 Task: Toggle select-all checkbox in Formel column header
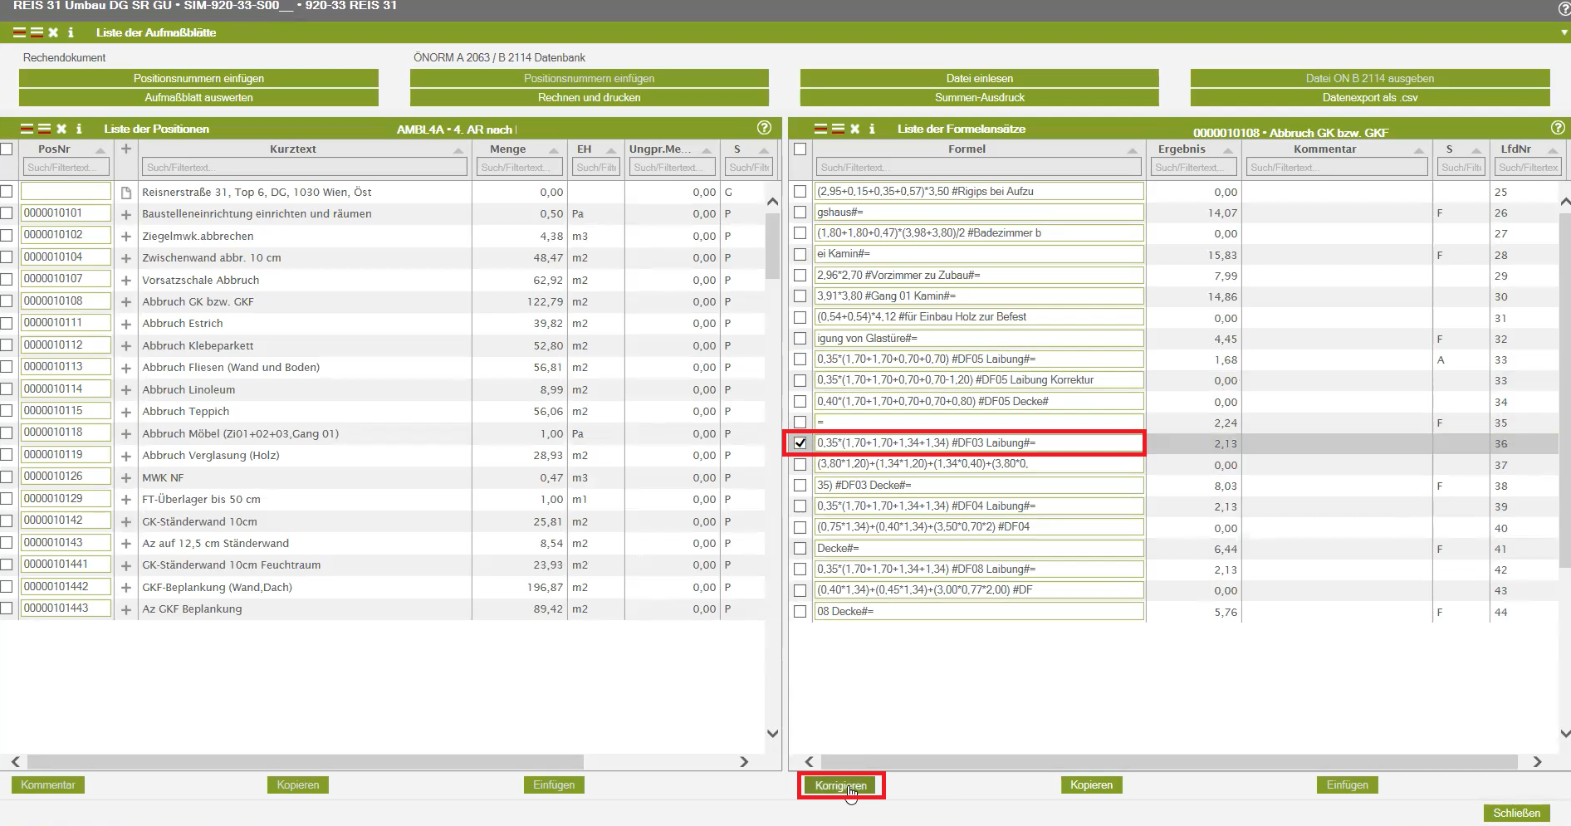pyautogui.click(x=800, y=149)
